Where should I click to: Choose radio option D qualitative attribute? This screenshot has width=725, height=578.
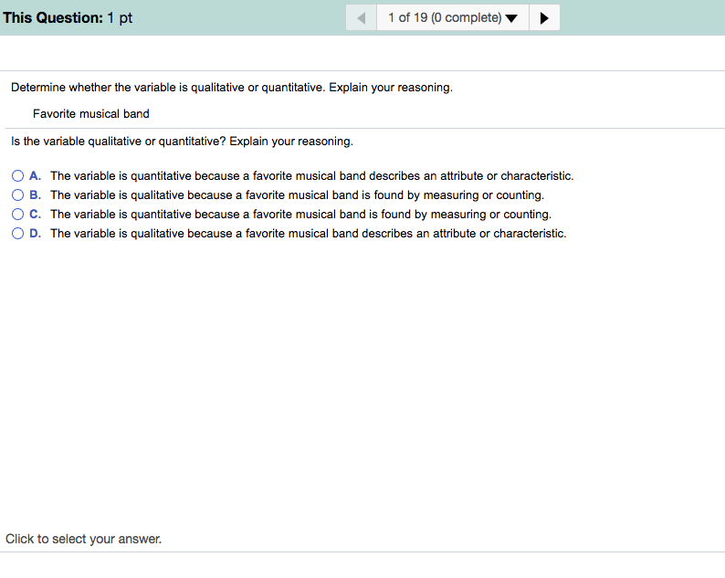(x=17, y=234)
